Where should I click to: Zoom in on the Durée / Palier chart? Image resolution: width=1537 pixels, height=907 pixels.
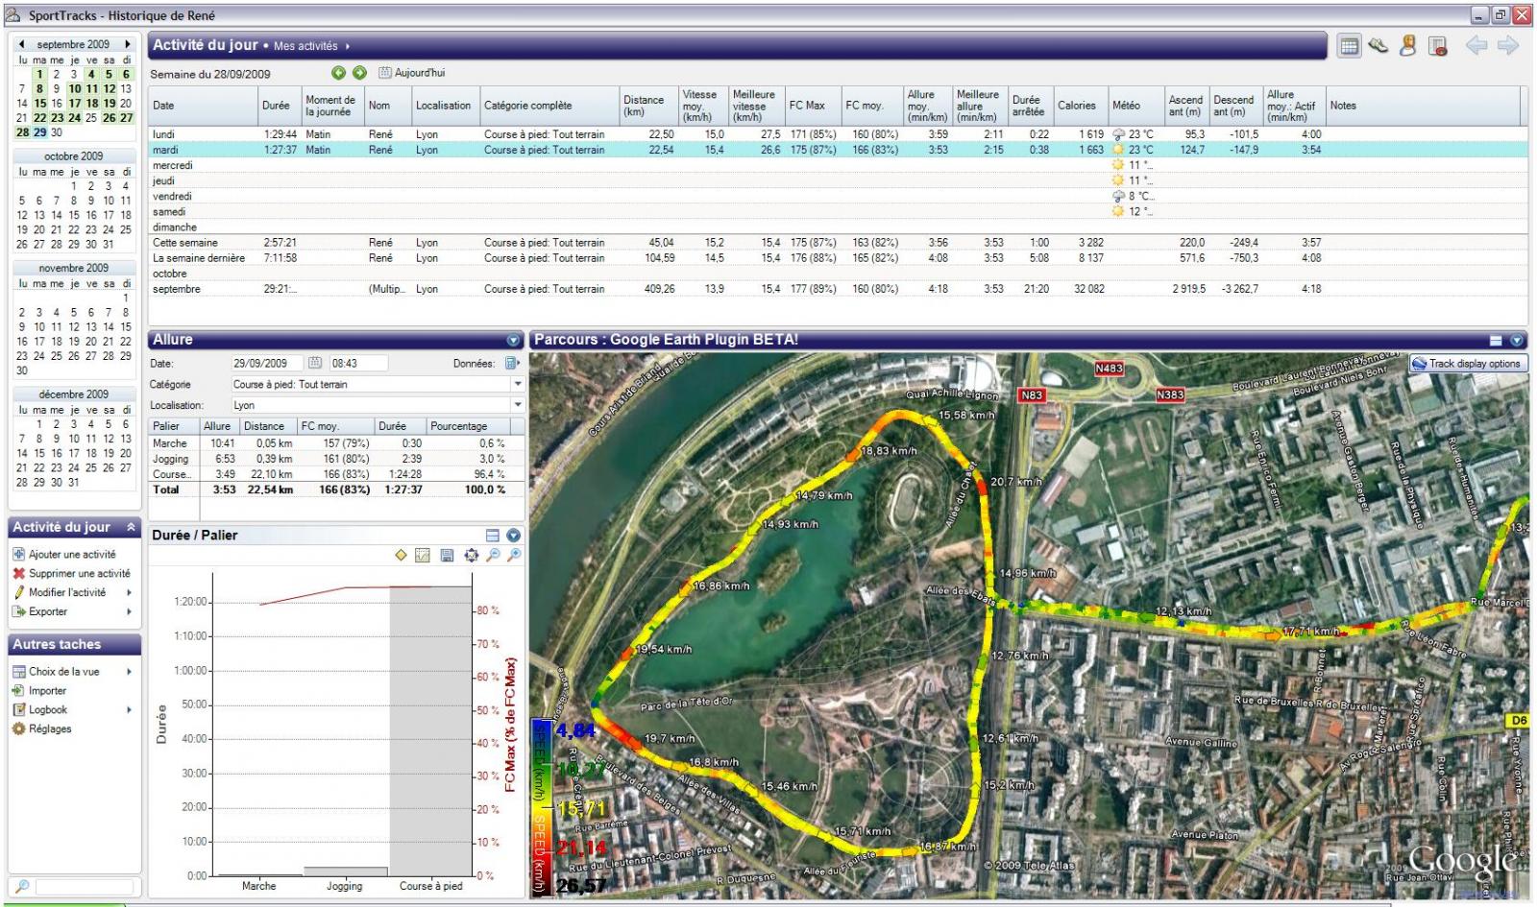(x=515, y=556)
